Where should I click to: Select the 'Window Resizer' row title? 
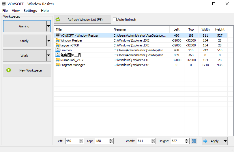point(71,40)
